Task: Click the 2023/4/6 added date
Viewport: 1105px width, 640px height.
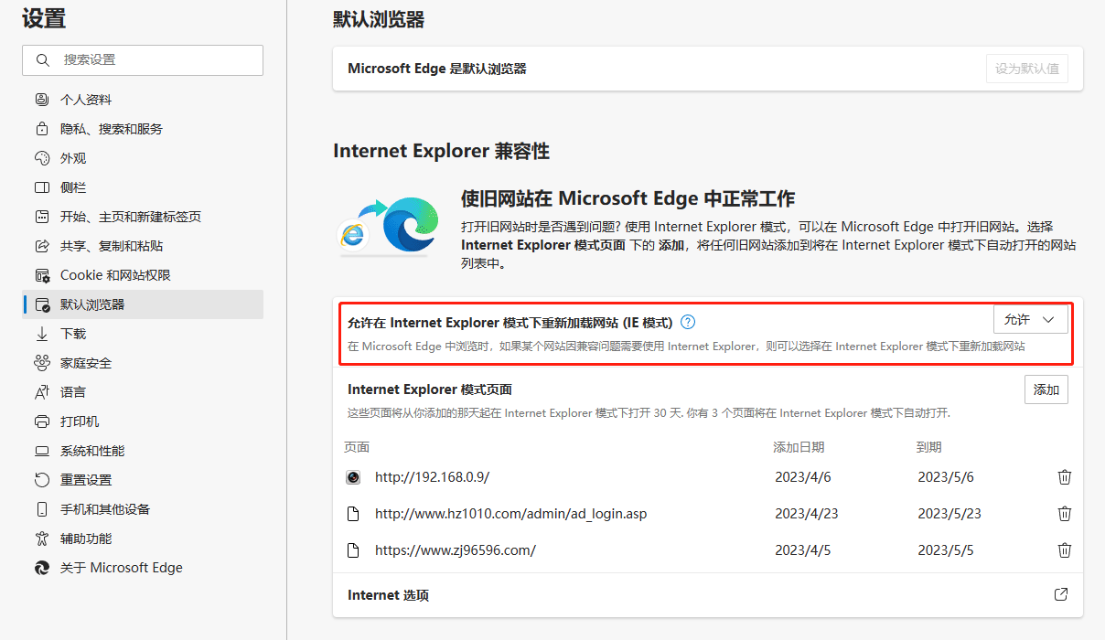Action: point(802,477)
